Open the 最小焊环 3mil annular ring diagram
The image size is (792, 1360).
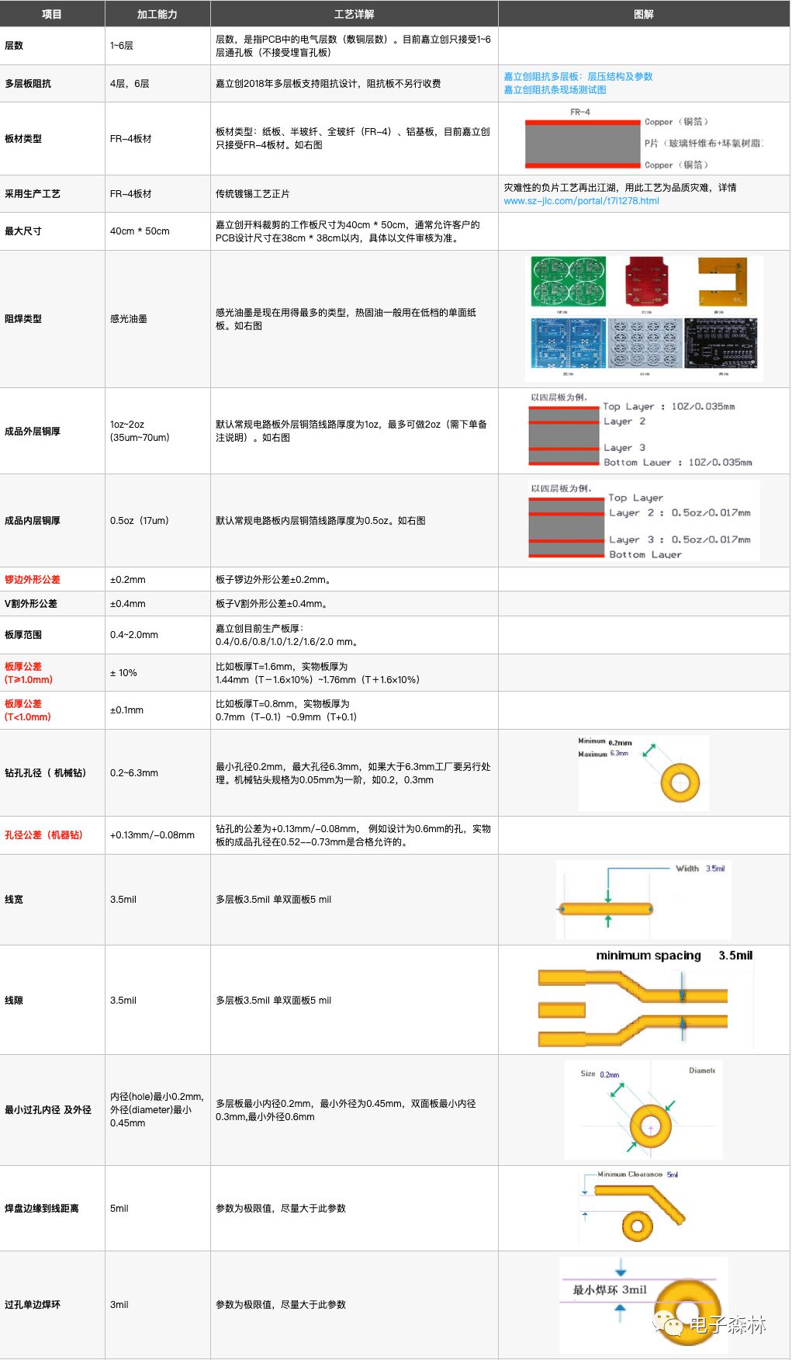pyautogui.click(x=643, y=1306)
